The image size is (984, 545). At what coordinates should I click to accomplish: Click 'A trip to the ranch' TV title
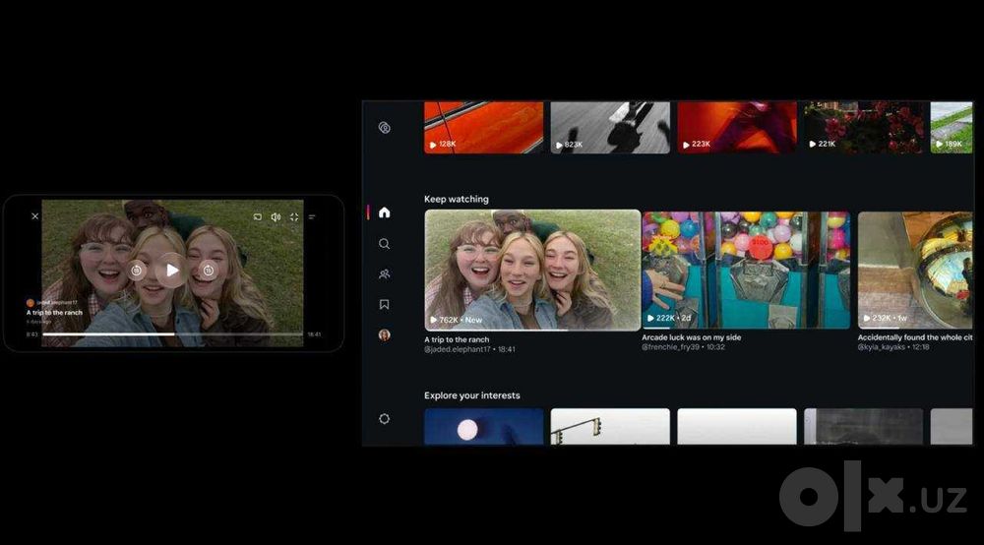click(457, 339)
